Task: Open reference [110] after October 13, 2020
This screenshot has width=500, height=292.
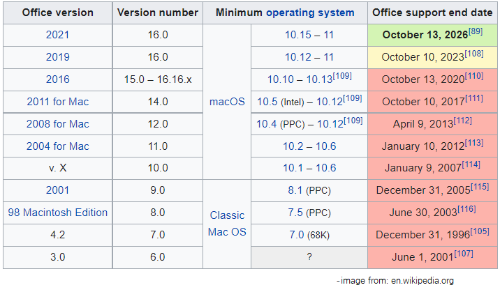Action: pyautogui.click(x=474, y=76)
